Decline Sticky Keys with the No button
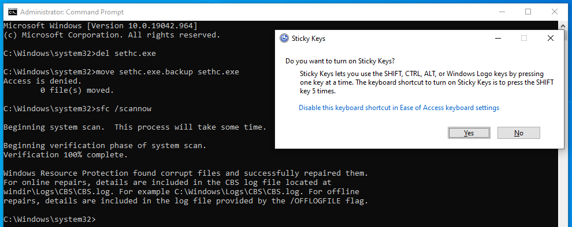Viewport: 572px width, 227px height. (518, 133)
